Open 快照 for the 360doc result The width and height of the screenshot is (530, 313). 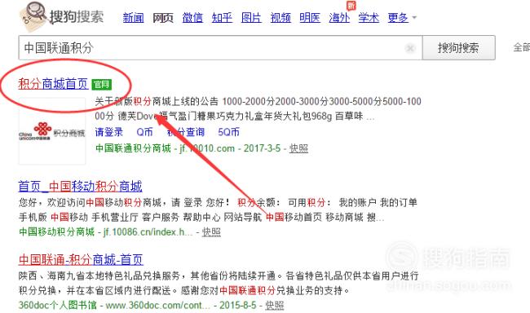tap(275, 305)
